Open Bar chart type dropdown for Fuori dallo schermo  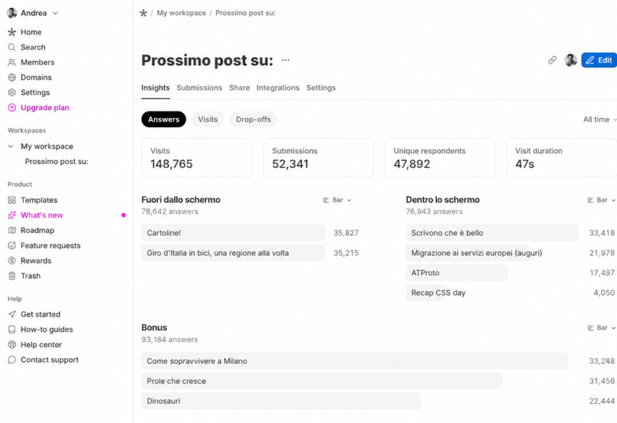point(337,200)
